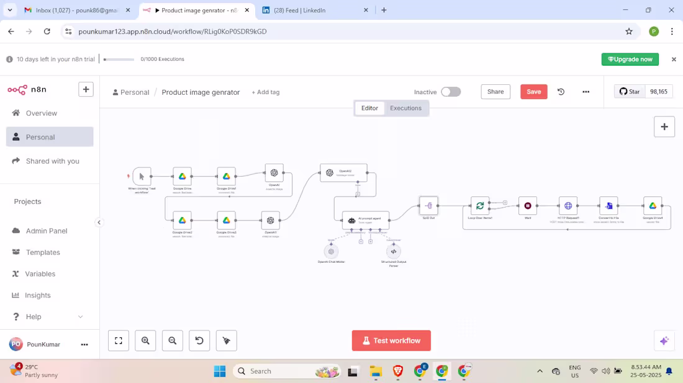The height and width of the screenshot is (383, 683).
Task: Switch to the Executions tab
Action: (405, 108)
